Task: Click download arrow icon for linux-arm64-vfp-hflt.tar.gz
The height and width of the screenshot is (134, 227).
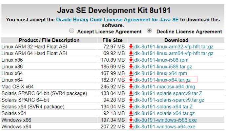Action: tap(131, 53)
